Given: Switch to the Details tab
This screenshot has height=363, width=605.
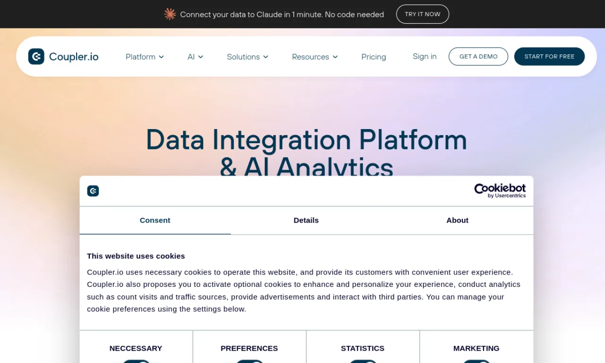Looking at the screenshot, I should point(306,220).
